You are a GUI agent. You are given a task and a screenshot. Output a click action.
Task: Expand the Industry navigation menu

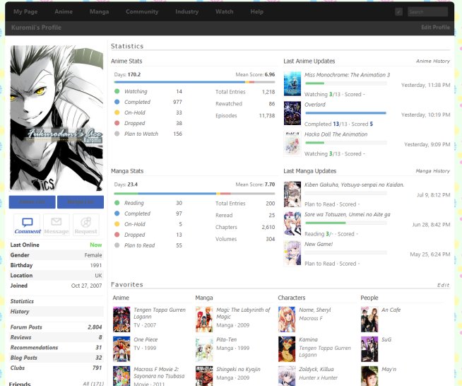[186, 12]
